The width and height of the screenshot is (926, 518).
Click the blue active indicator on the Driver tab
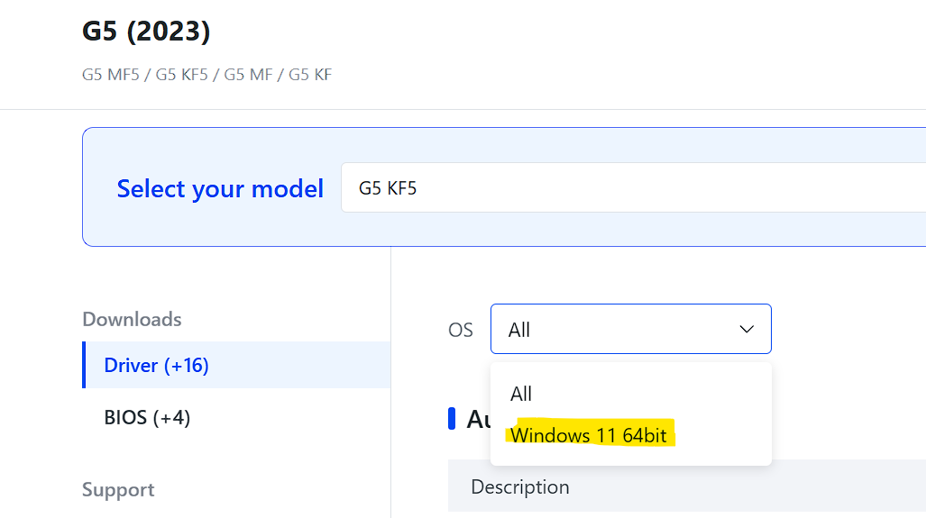coord(84,365)
